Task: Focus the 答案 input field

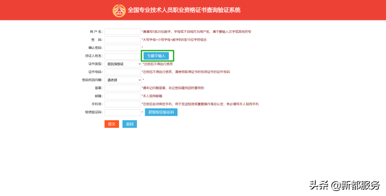Action: click(x=123, y=88)
